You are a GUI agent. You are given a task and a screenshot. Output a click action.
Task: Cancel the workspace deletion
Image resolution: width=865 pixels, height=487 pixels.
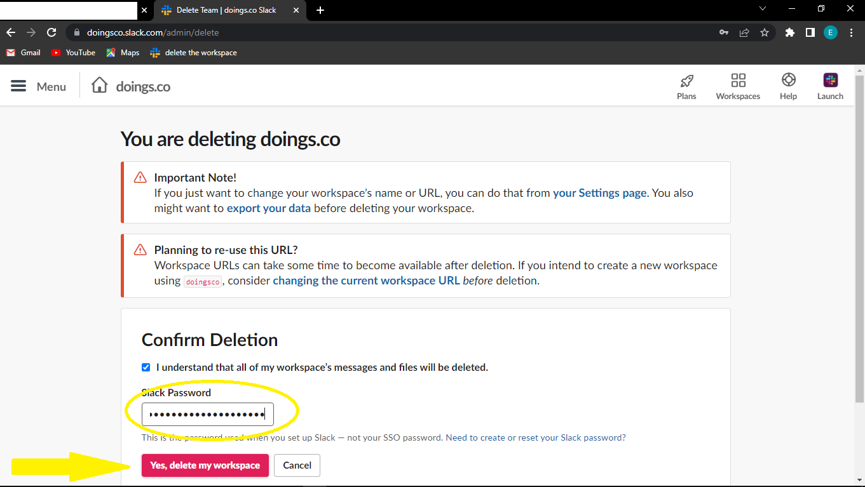pyautogui.click(x=297, y=465)
